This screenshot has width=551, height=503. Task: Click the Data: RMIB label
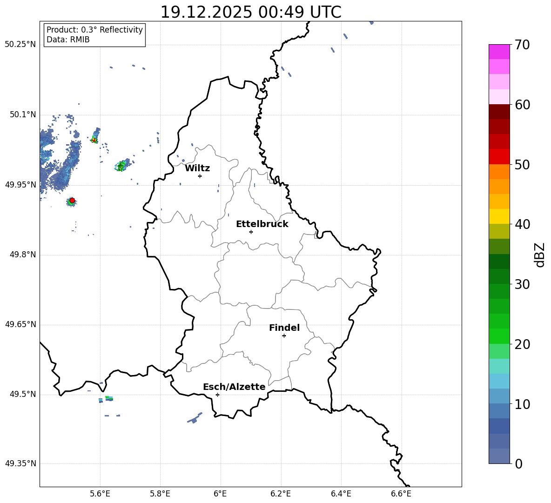click(68, 40)
